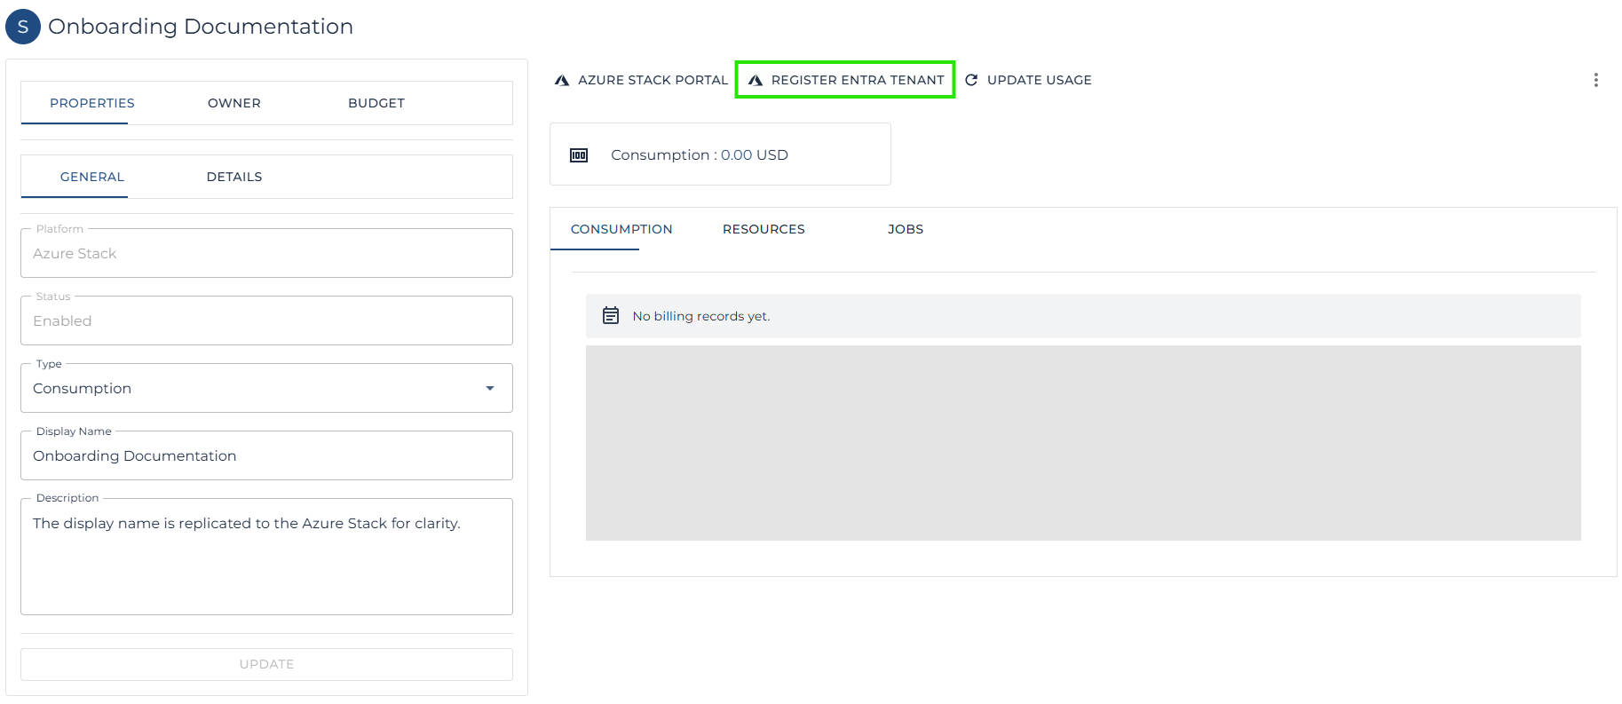The width and height of the screenshot is (1622, 704).
Task: Open the three-dot more options menu
Action: [1595, 80]
